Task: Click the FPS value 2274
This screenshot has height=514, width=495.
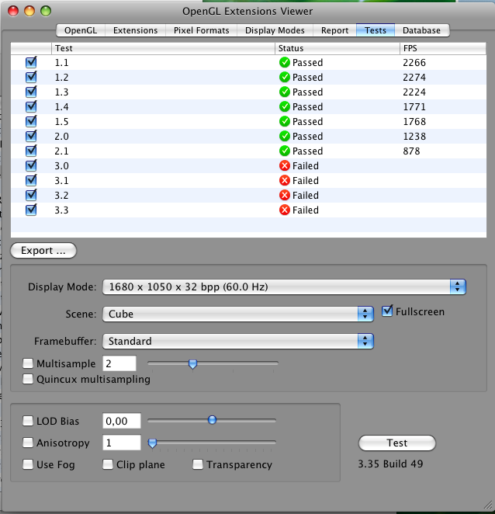Action: click(x=414, y=77)
